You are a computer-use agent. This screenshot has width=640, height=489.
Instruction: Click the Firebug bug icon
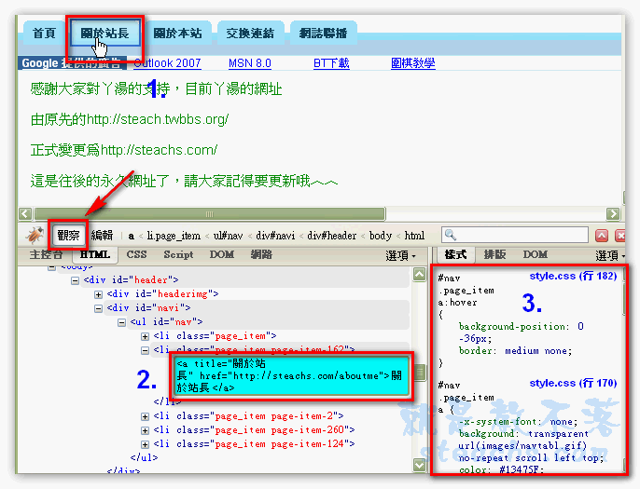tap(35, 235)
